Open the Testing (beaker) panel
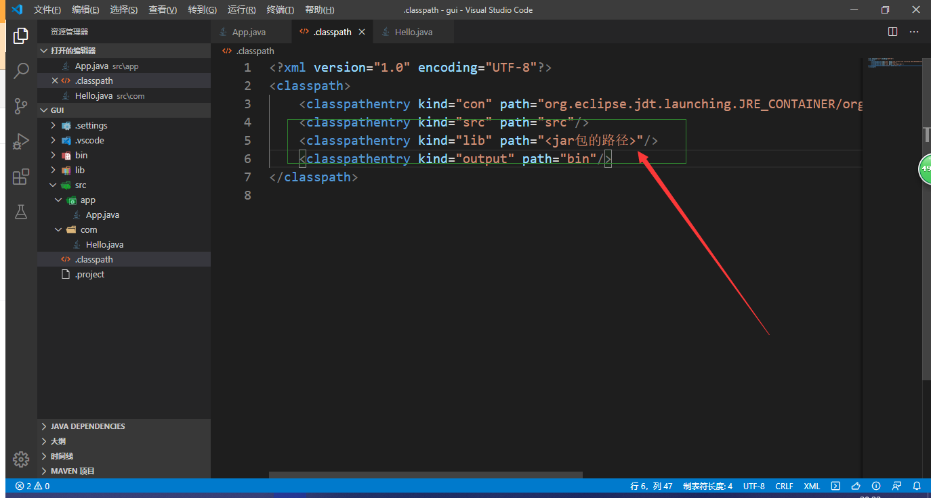Image resolution: width=931 pixels, height=498 pixels. 20,212
